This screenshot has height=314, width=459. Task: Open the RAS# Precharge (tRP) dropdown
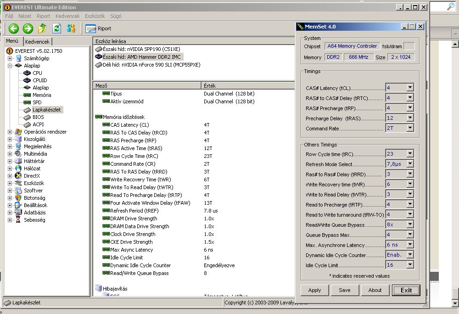pos(410,108)
